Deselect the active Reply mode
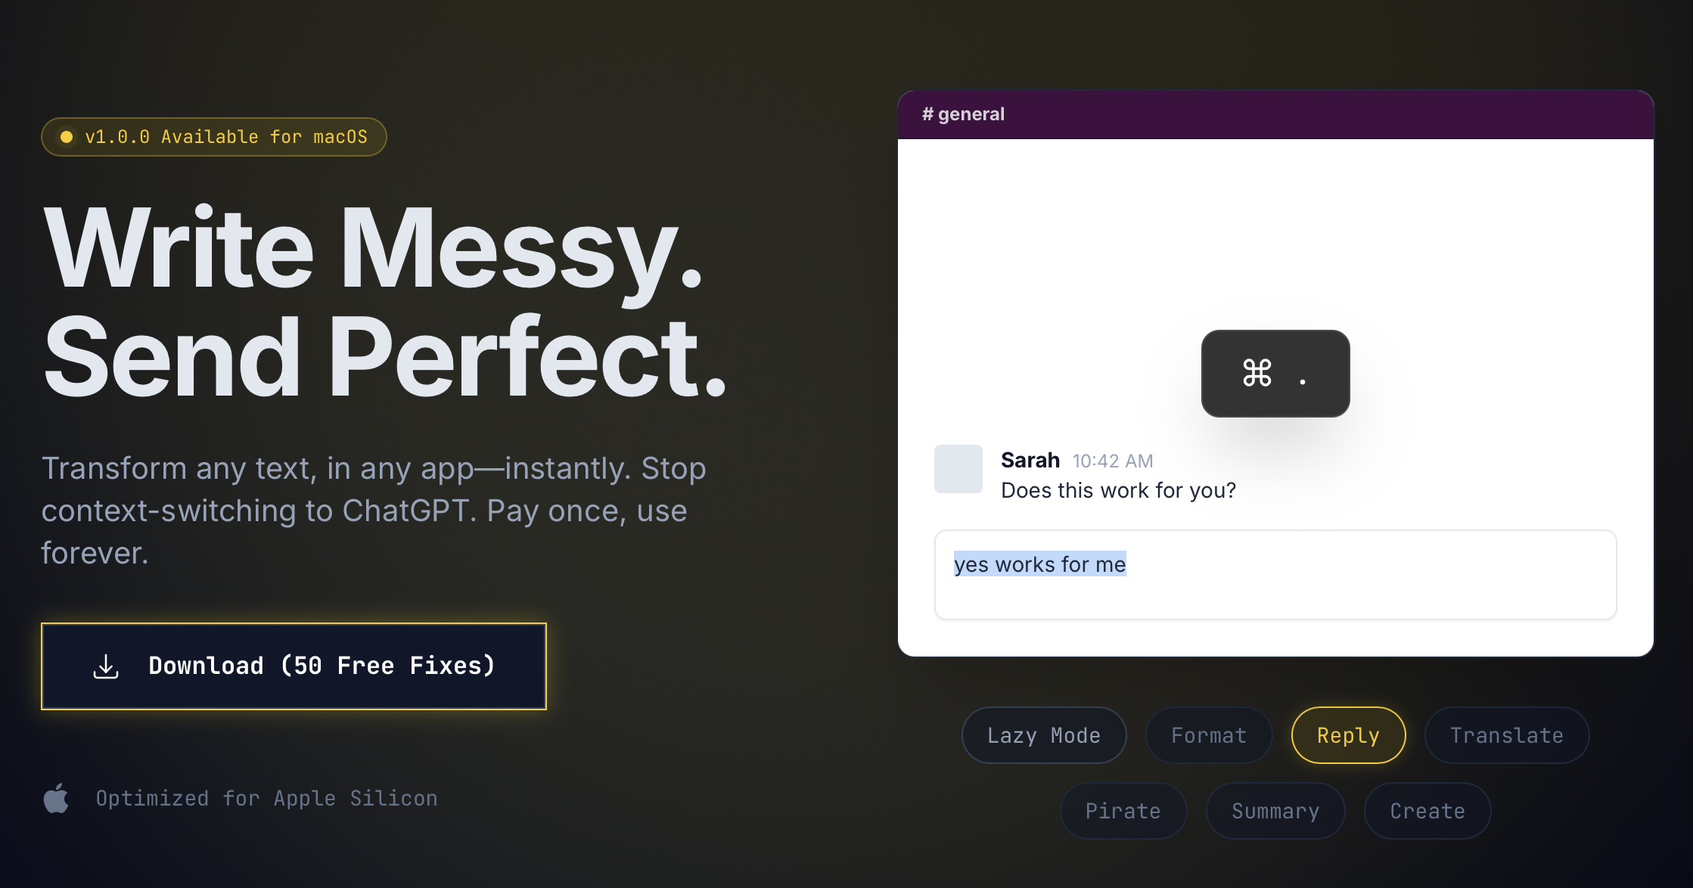This screenshot has width=1693, height=888. [x=1347, y=734]
